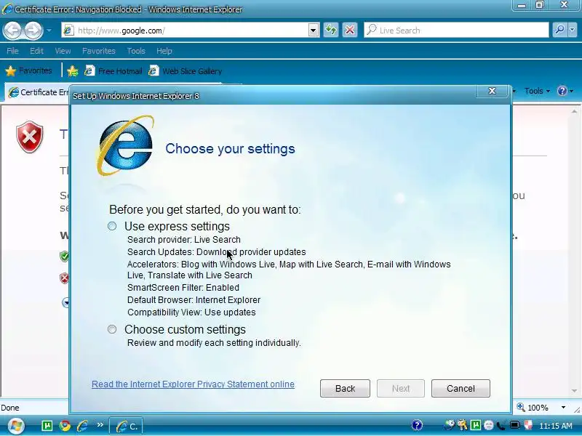Open the recent pages dropdown arrow
This screenshot has width=582, height=436.
(x=49, y=30)
